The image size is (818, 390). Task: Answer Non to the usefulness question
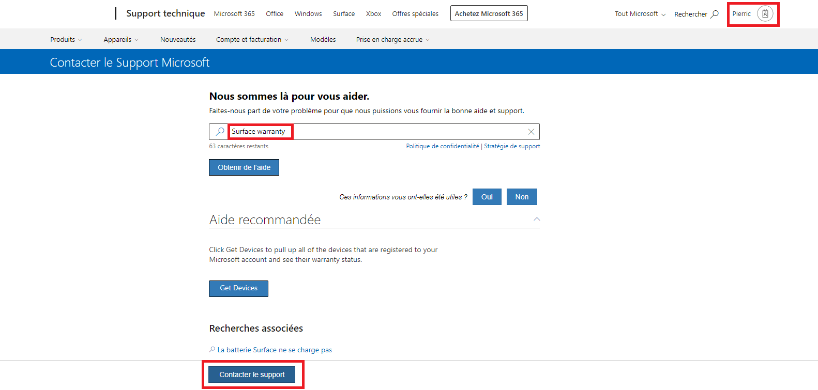click(x=522, y=197)
